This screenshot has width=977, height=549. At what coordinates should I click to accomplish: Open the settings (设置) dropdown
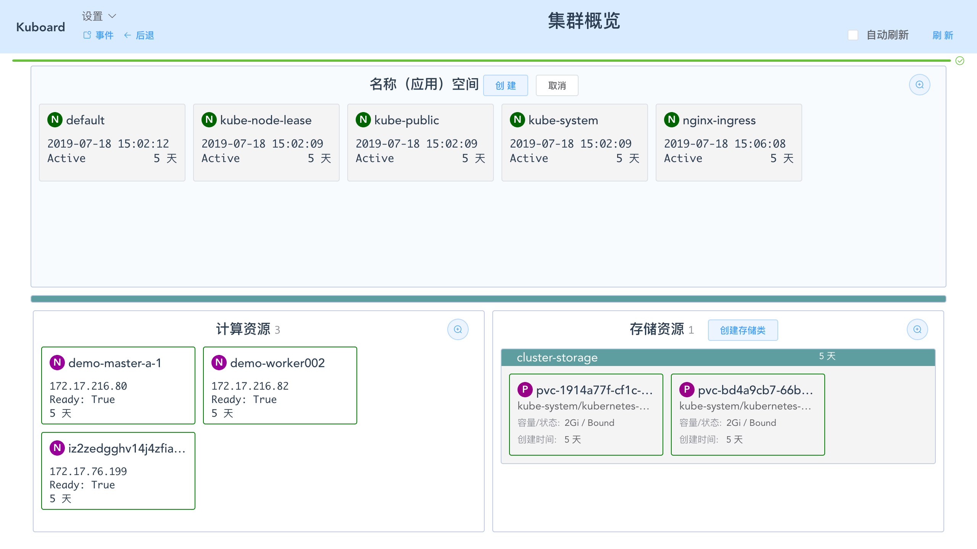(93, 16)
